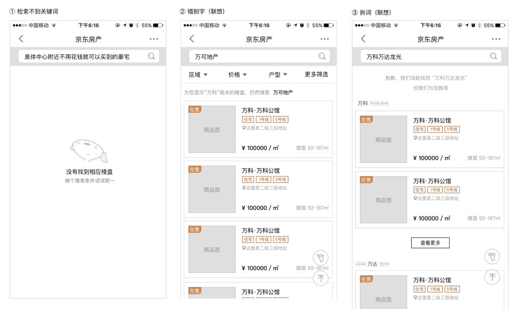Select third 万科·万科公馆 title in second phone
The width and height of the screenshot is (526, 309).
(x=261, y=231)
